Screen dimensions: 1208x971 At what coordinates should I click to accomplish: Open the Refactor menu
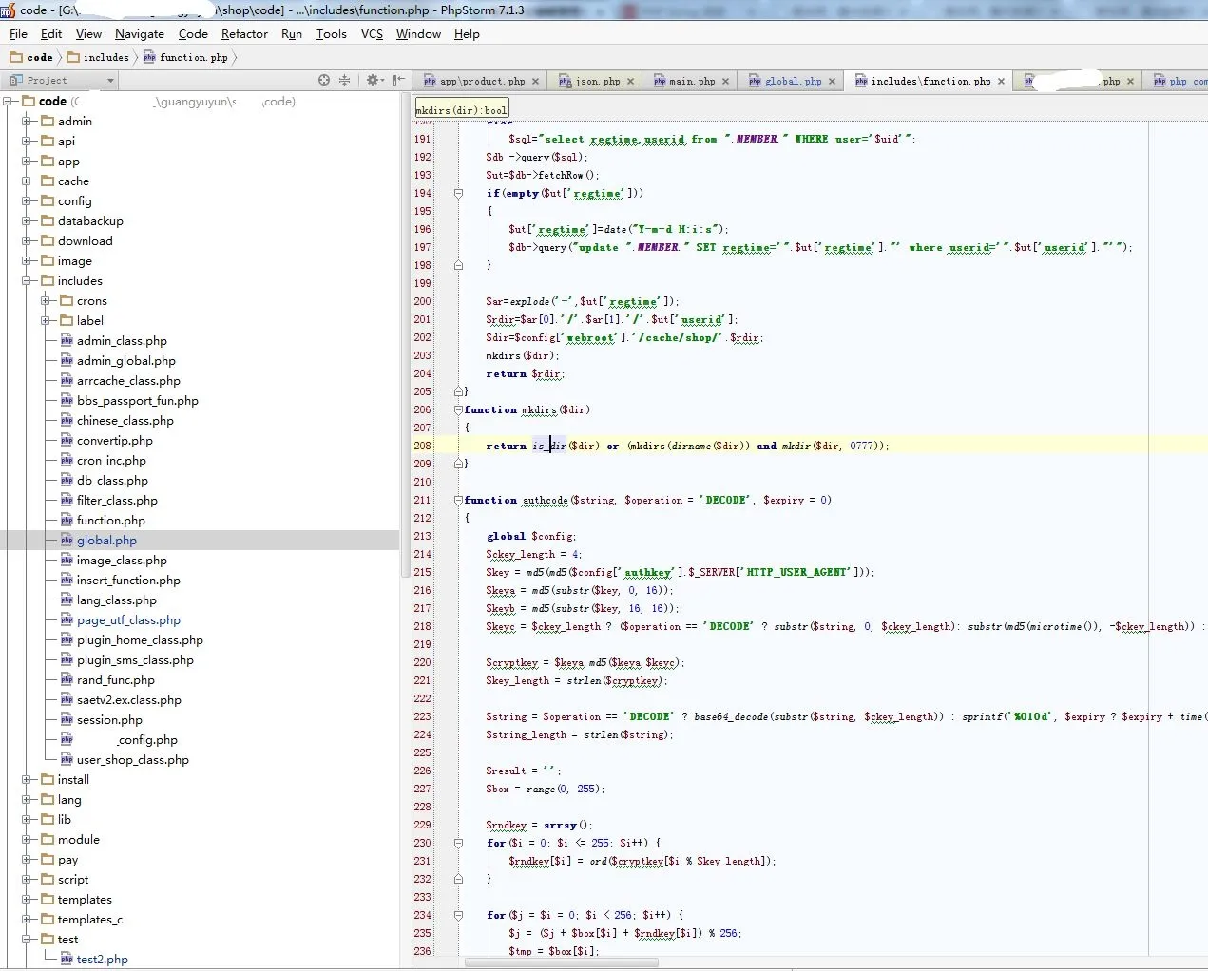[x=244, y=34]
